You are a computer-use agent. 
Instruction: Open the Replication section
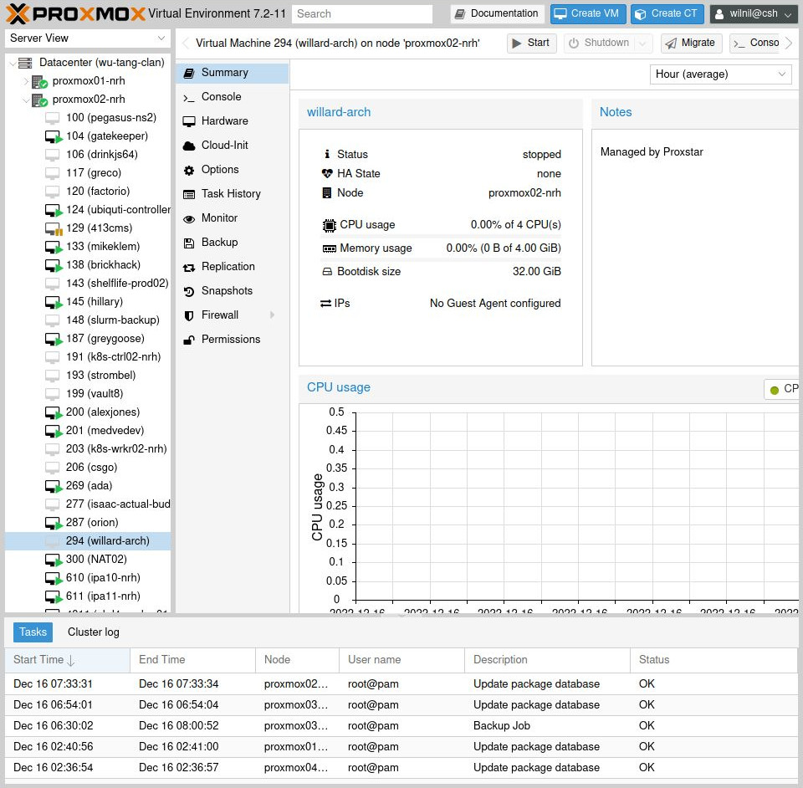tap(232, 267)
